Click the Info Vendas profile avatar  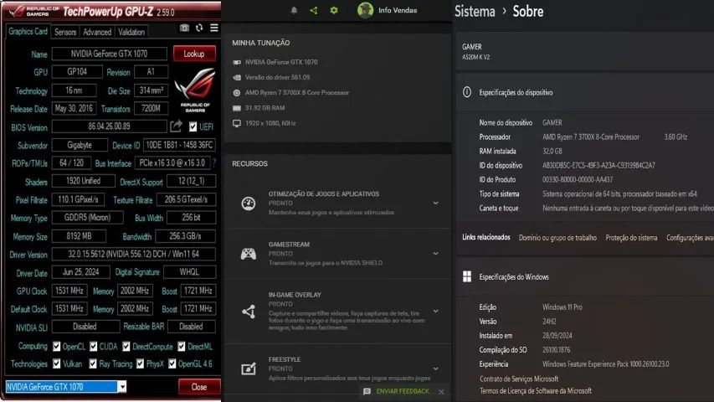(365, 10)
